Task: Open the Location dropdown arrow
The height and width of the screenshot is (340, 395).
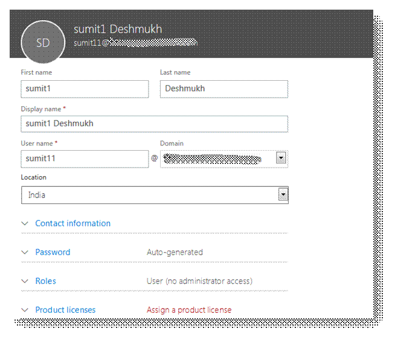Action: (x=283, y=195)
